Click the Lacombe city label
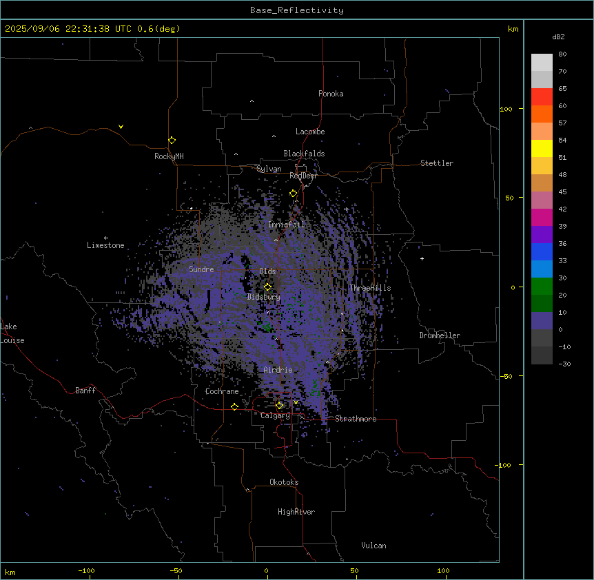Image resolution: width=594 pixels, height=580 pixels. (x=310, y=132)
